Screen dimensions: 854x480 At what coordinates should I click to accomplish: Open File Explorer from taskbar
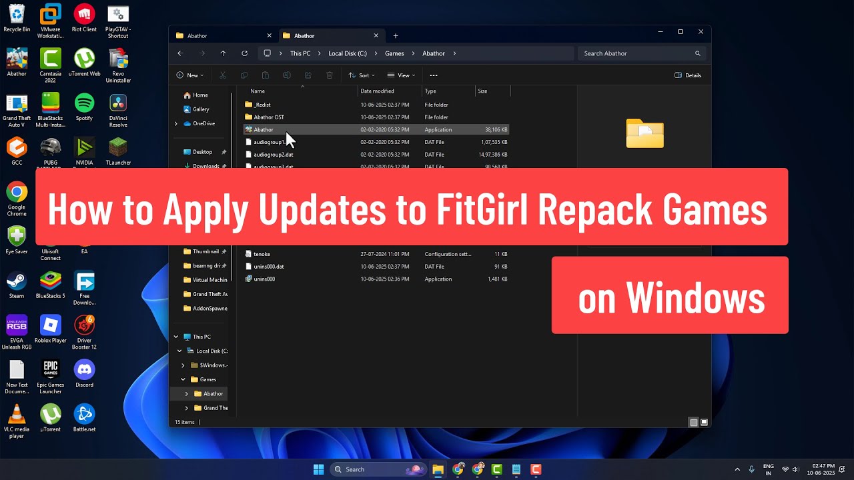[438, 469]
